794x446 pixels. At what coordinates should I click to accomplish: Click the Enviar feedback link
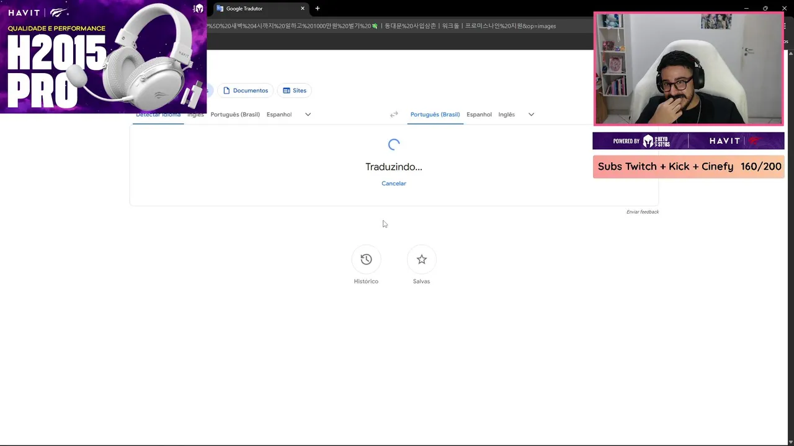643,212
